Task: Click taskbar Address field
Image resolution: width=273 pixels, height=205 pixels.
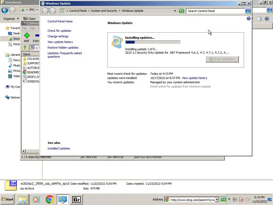Action: pos(190,200)
